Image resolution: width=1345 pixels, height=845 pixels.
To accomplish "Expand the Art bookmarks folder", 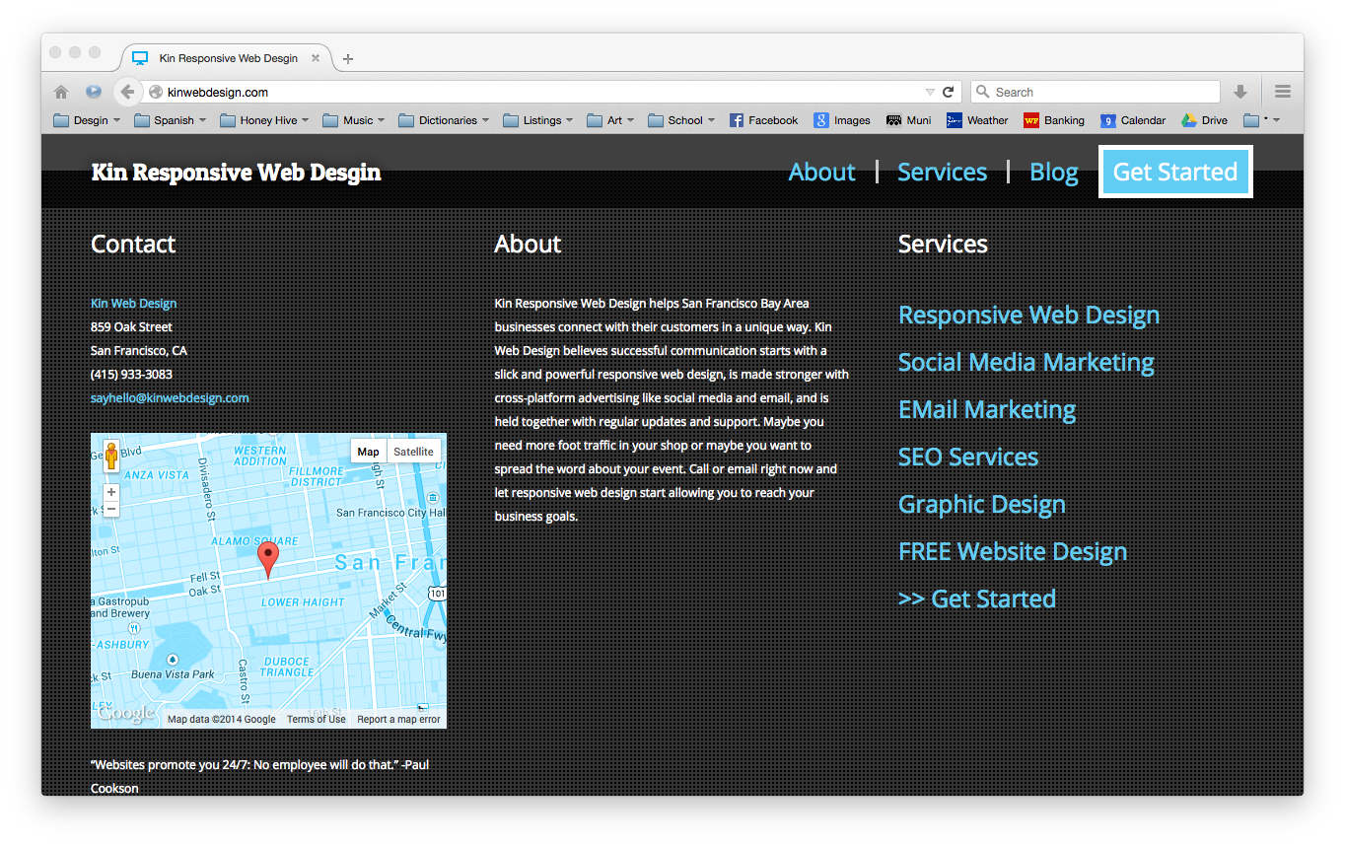I will point(611,120).
